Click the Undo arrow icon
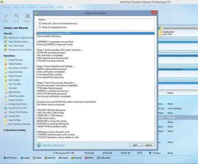This screenshot has width=198, height=164. [16, 16]
